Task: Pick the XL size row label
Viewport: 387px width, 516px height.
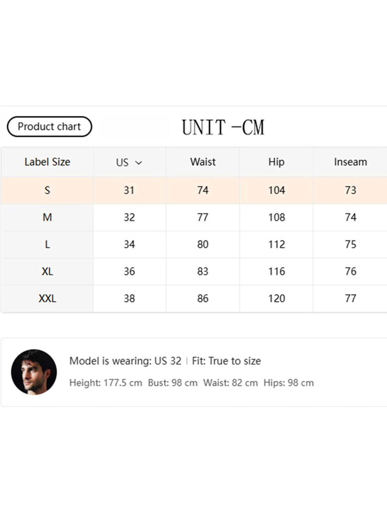Action: (47, 271)
